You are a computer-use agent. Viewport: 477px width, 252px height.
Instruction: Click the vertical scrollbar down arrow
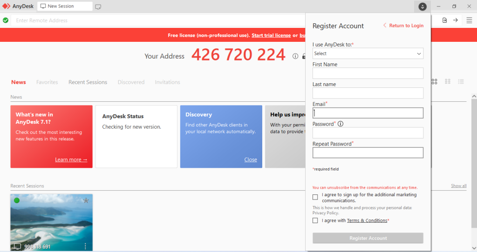click(x=474, y=248)
